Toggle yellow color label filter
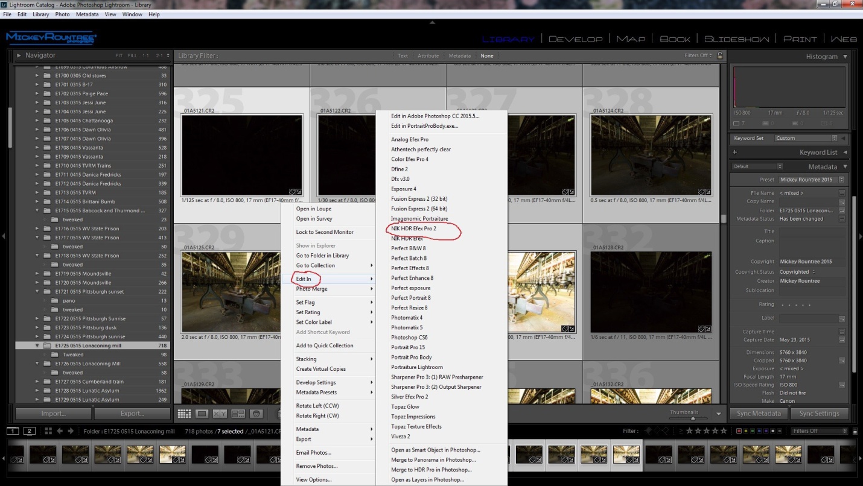Screen dimensions: 863x486 (746, 431)
